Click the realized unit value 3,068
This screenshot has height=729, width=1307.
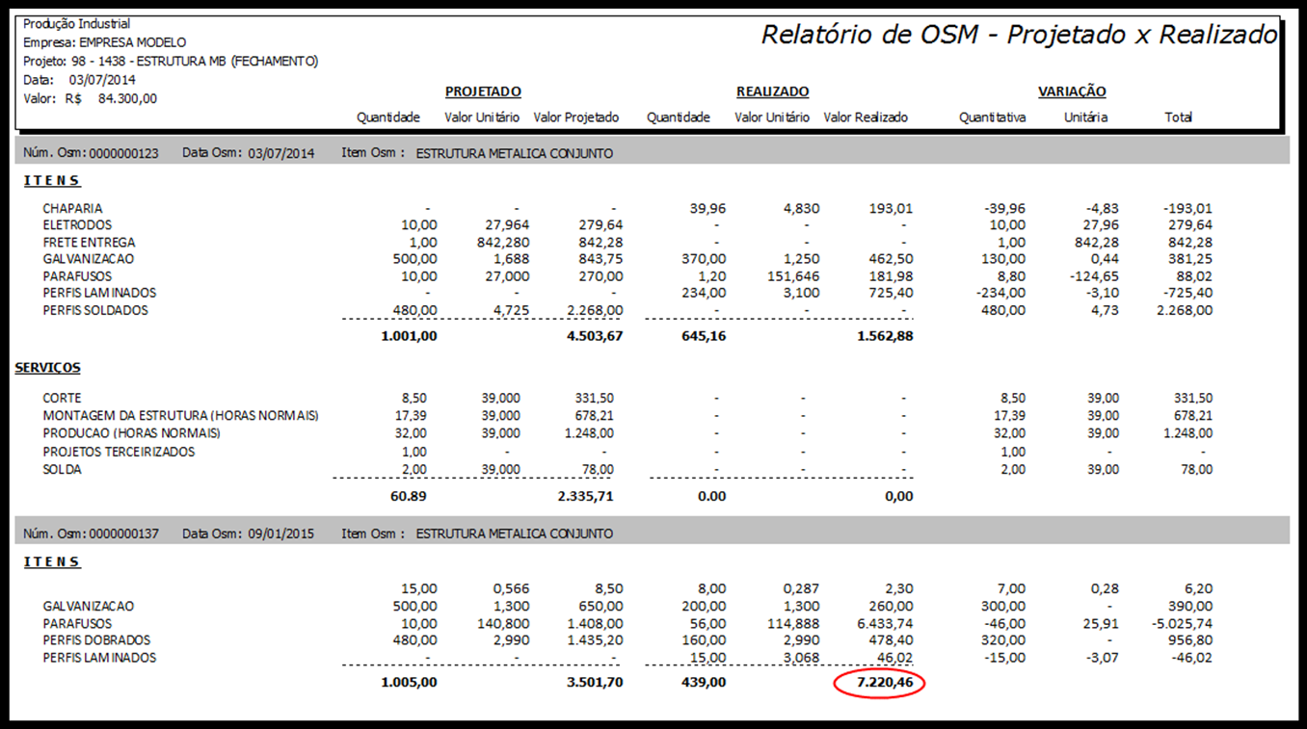(x=801, y=659)
